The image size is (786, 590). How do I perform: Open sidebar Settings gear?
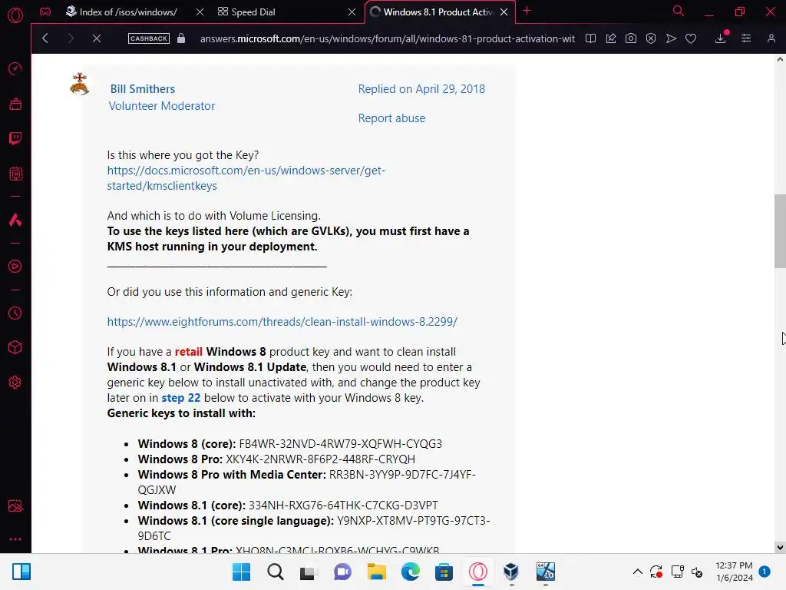coord(15,383)
